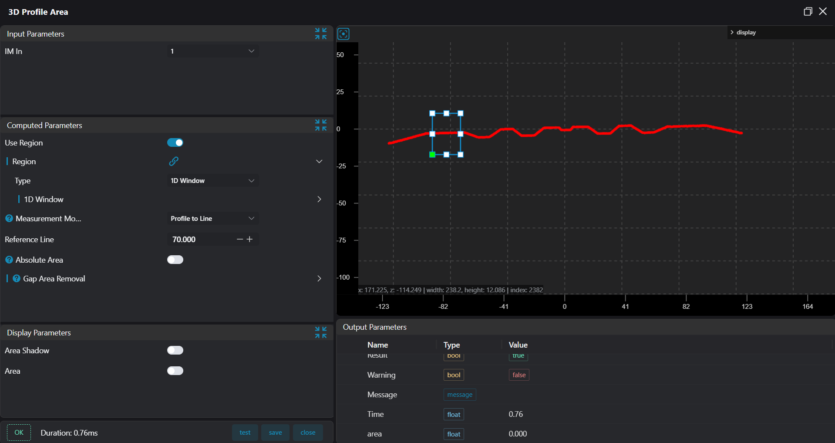Click Measurement Mode help icon
Viewport: 835px width, 443px height.
click(x=9, y=218)
